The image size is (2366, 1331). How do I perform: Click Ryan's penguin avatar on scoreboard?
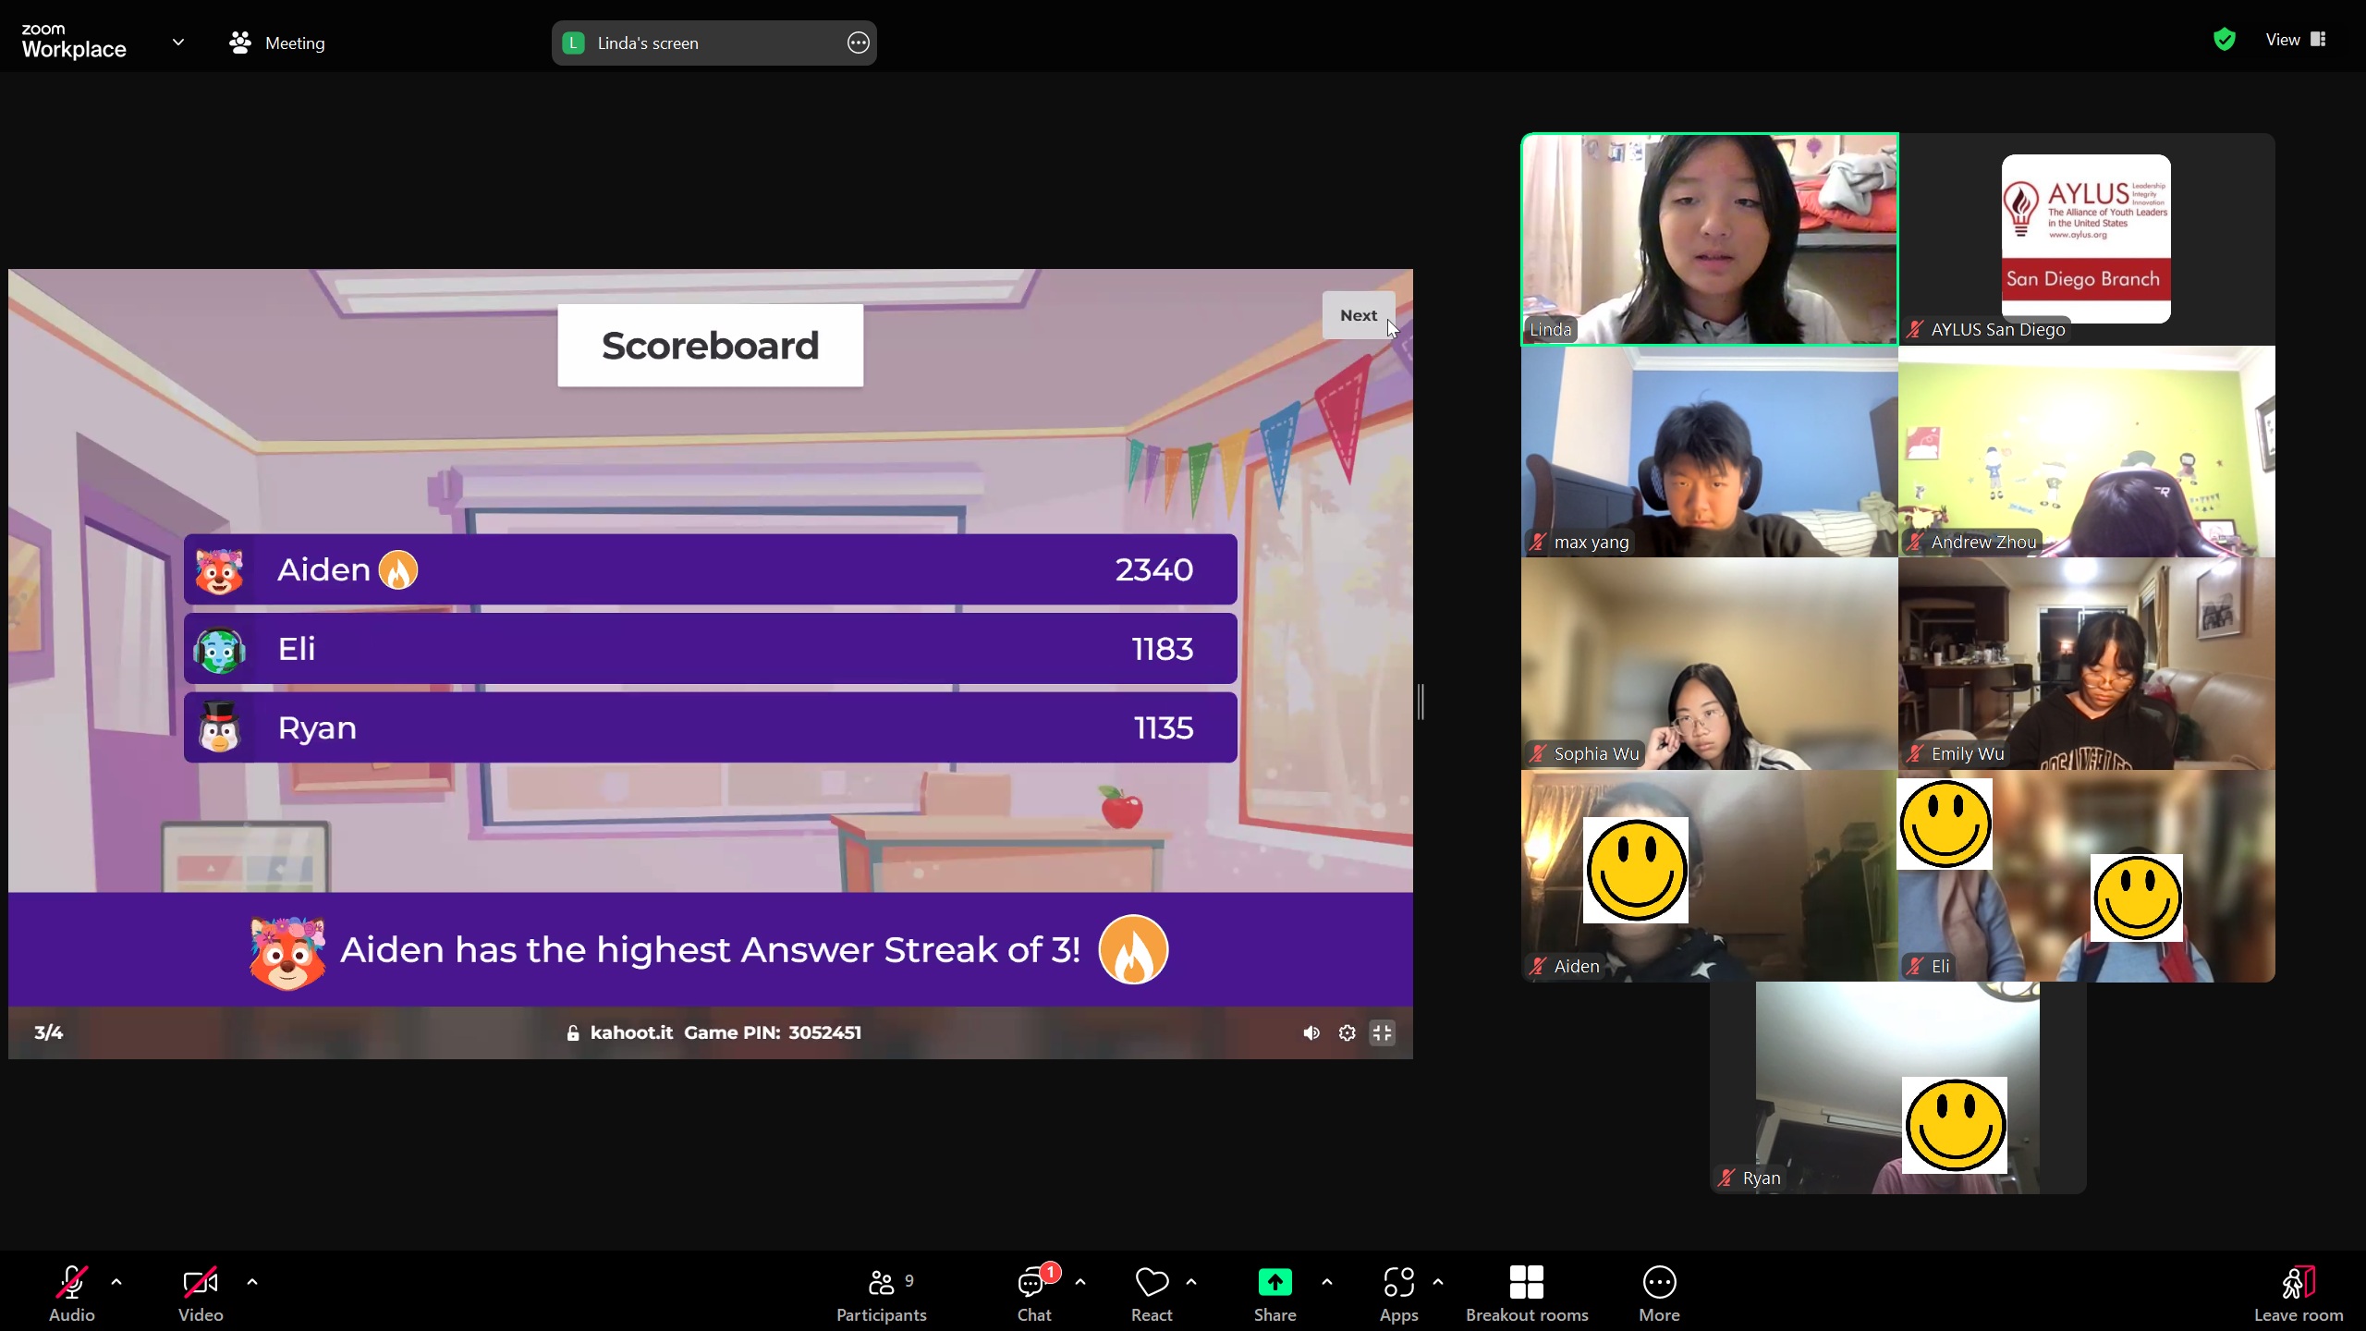pos(219,727)
